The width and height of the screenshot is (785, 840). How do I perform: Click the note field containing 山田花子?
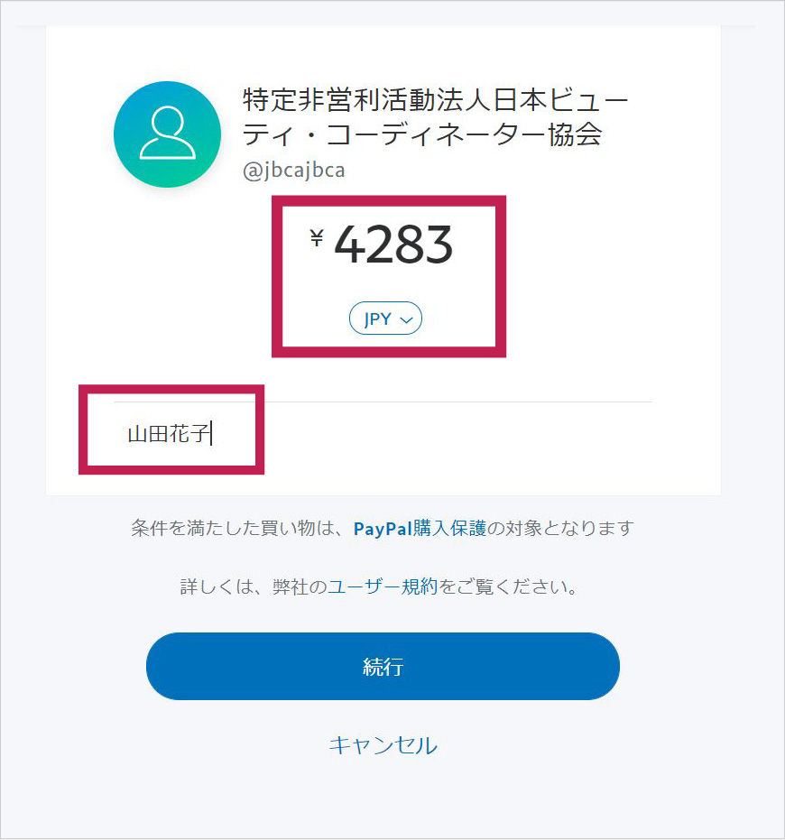[170, 434]
